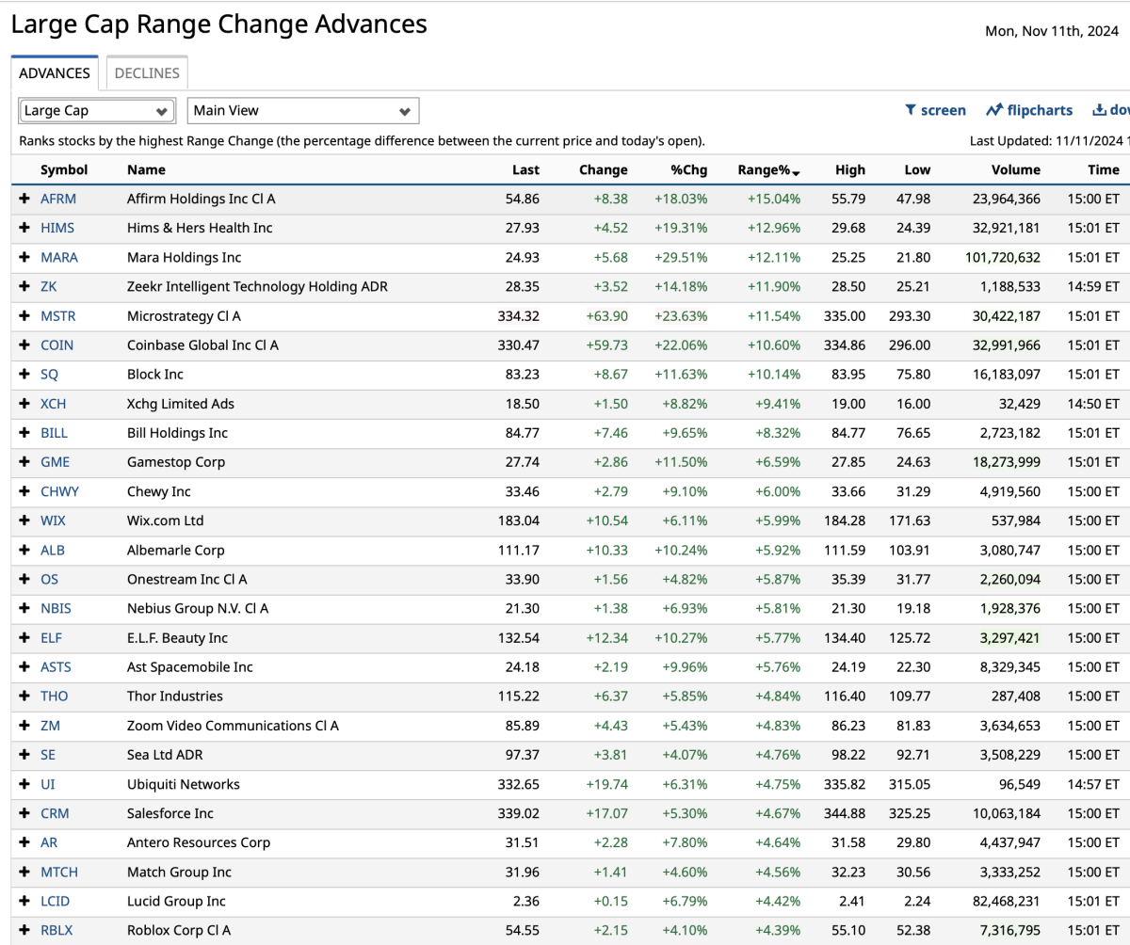Click the plus icon beside GME
Screen dimensions: 1130x945
[x=24, y=462]
